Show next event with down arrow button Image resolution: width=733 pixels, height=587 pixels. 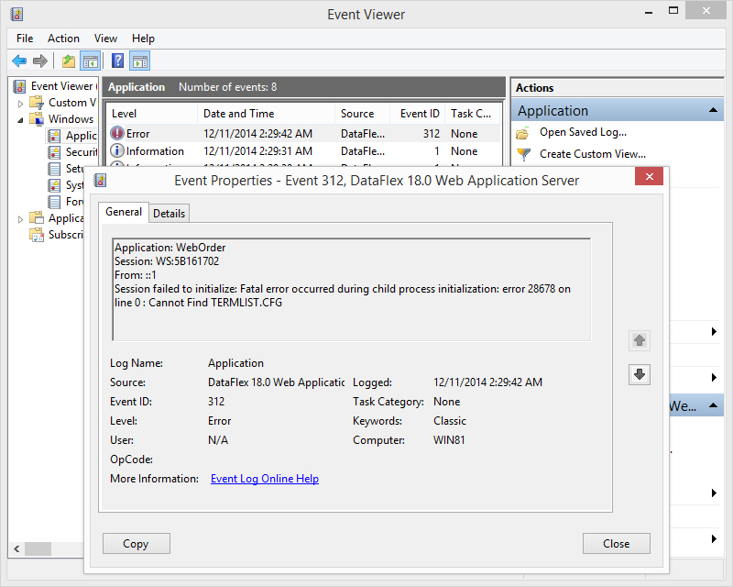[x=640, y=374]
